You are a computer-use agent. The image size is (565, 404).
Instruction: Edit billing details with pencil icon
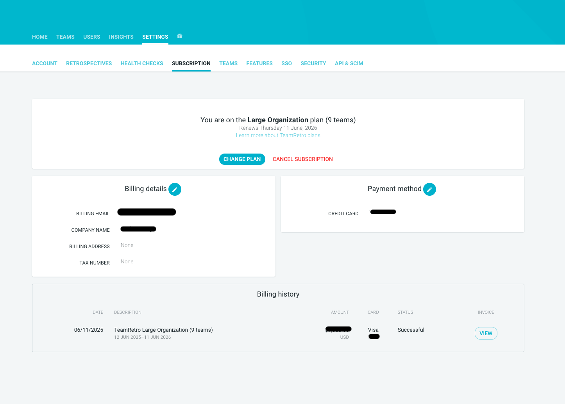coord(175,189)
